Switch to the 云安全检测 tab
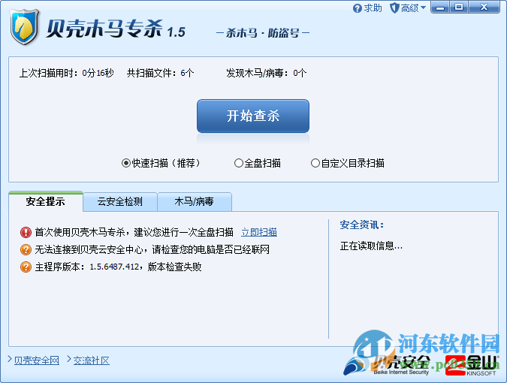Image resolution: width=507 pixels, height=383 pixels. tap(120, 202)
